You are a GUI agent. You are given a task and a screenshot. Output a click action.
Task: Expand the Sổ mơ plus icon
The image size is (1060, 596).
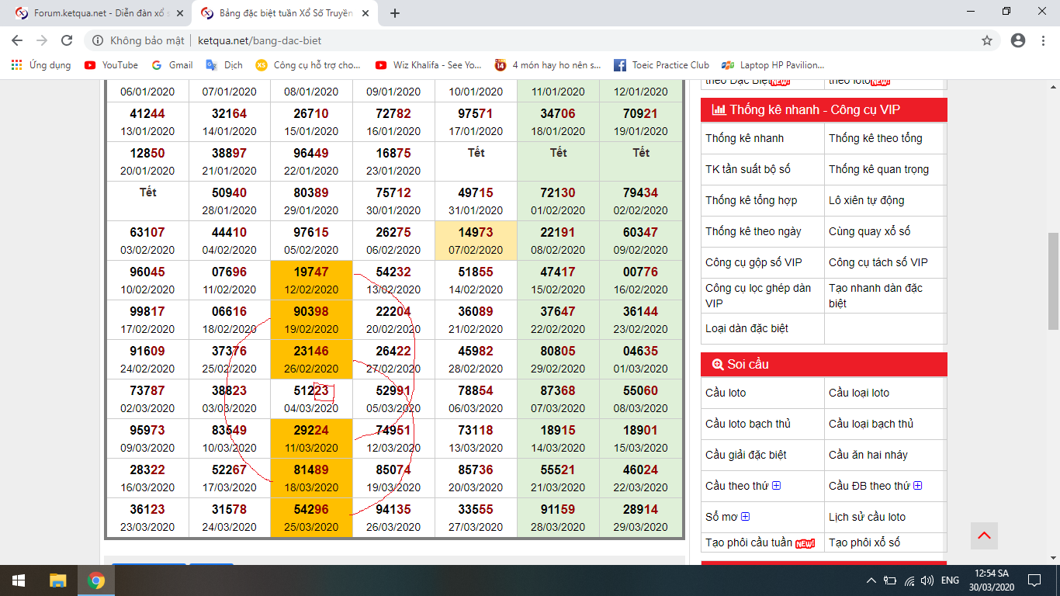(x=746, y=517)
